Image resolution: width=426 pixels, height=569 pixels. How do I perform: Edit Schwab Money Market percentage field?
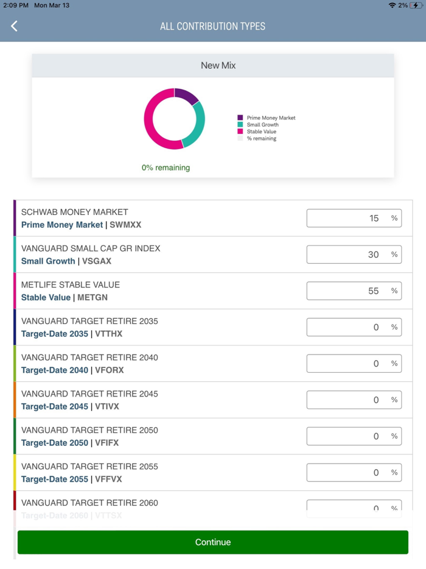354,218
